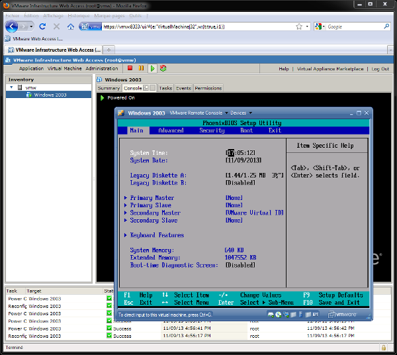This screenshot has width=397, height=355.
Task: Click Firefox forward navigation arrow
Action: click(23, 26)
